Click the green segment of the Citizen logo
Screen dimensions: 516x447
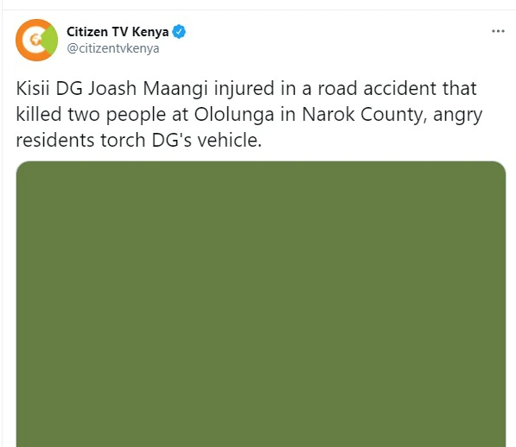[50, 40]
